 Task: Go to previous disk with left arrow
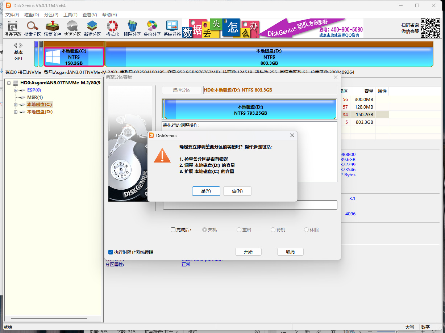(16, 45)
